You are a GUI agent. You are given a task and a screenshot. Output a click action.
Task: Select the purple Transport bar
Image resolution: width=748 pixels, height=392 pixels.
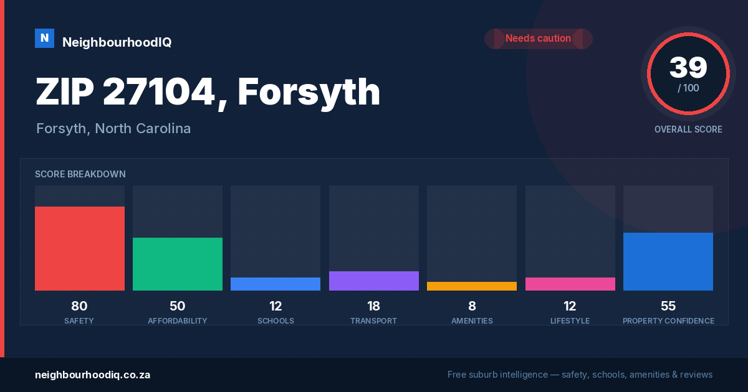(x=374, y=281)
